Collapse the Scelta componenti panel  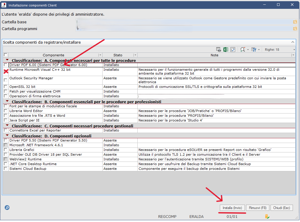293,42
